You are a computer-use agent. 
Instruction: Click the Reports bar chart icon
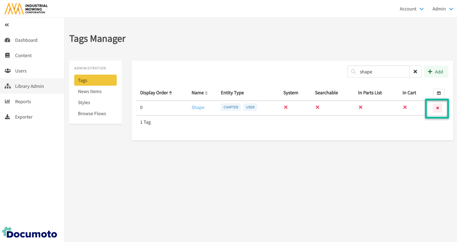[x=8, y=102]
